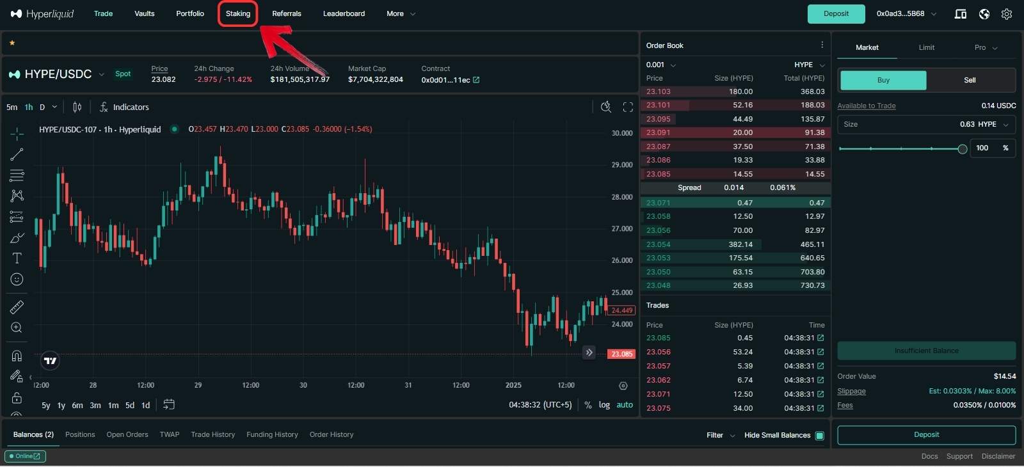Open the Filter dropdown

coord(721,435)
